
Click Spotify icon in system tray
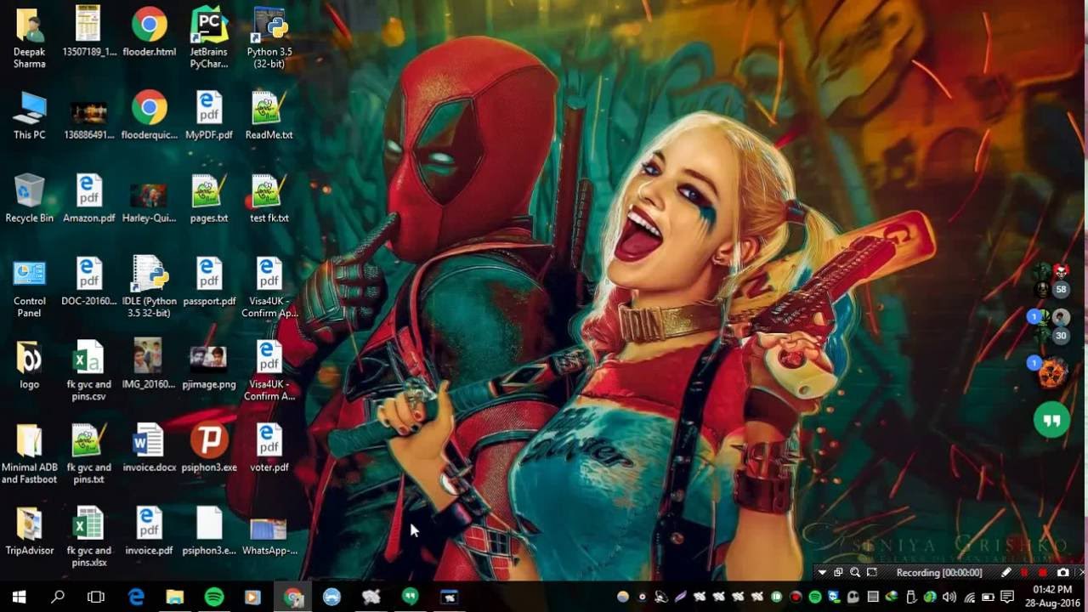pyautogui.click(x=815, y=598)
